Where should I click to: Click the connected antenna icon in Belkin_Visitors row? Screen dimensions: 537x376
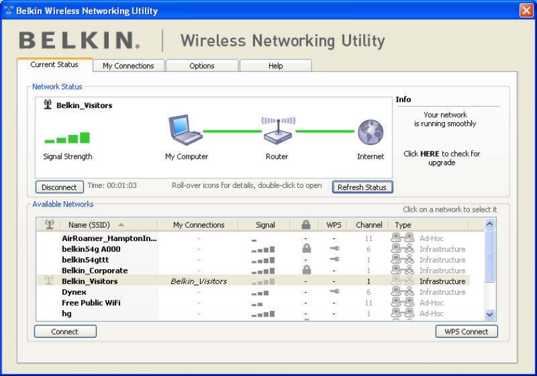tap(49, 281)
